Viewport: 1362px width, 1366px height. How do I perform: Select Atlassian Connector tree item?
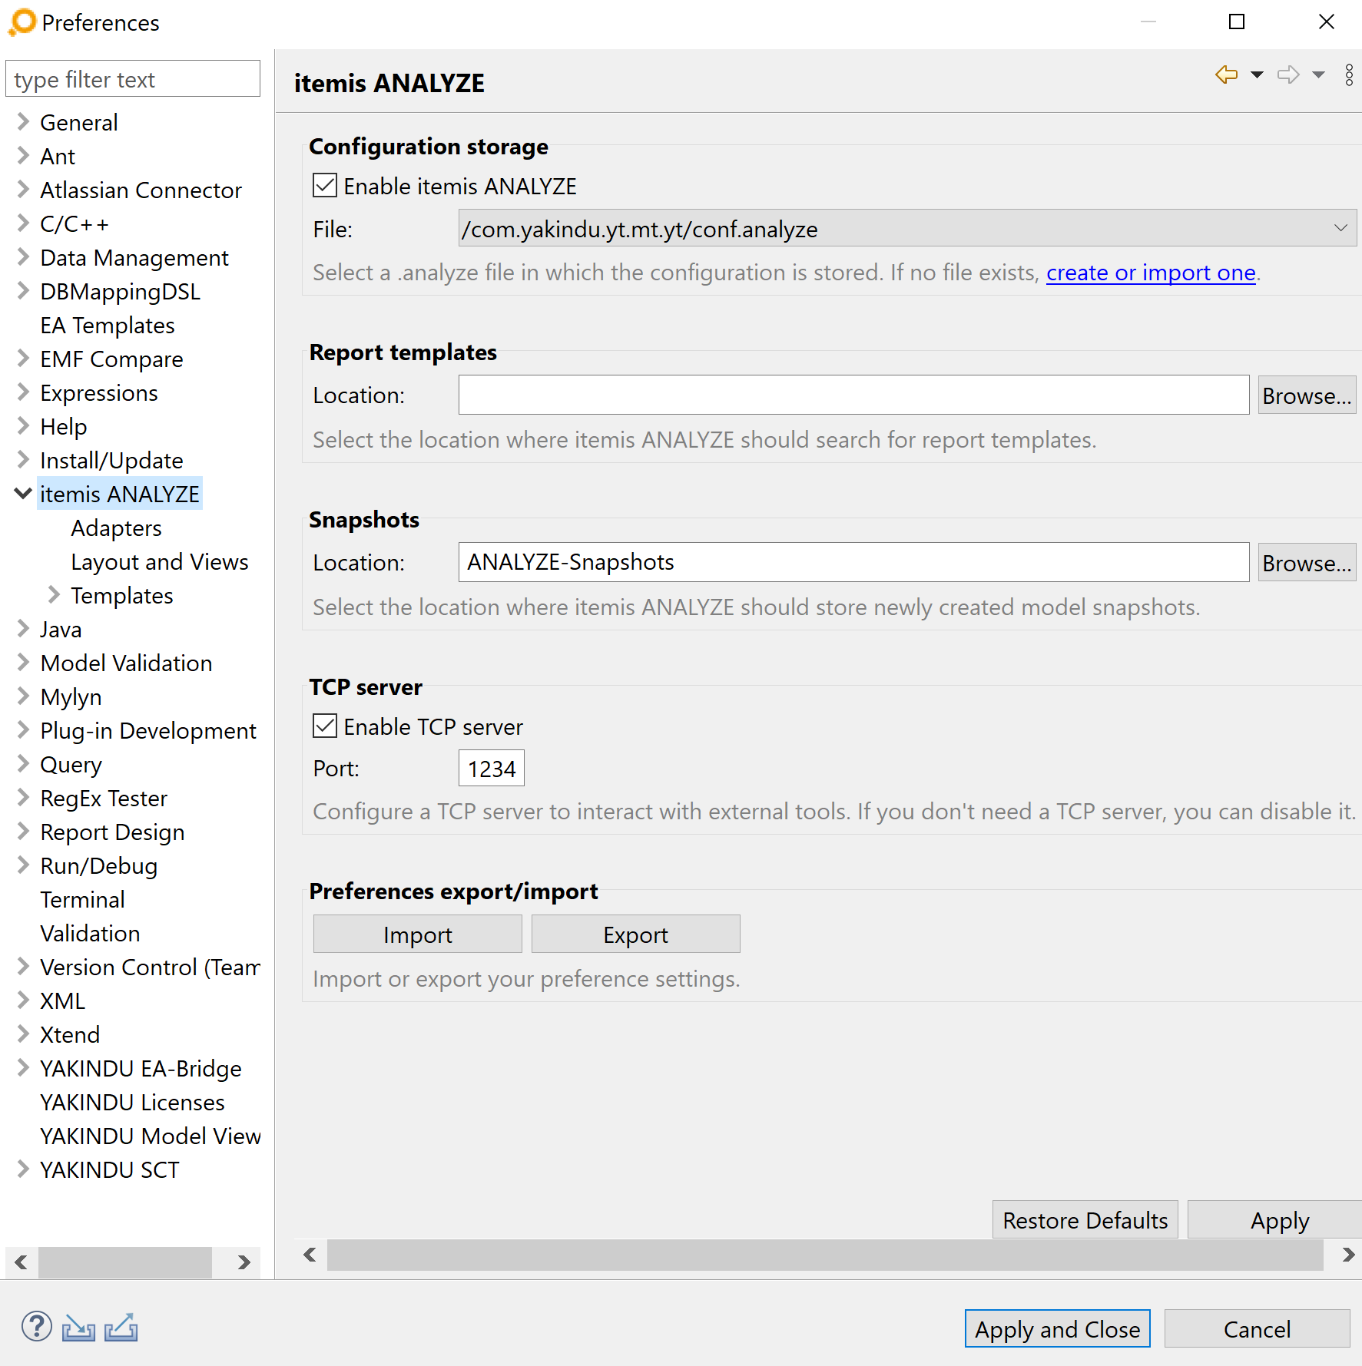[141, 190]
